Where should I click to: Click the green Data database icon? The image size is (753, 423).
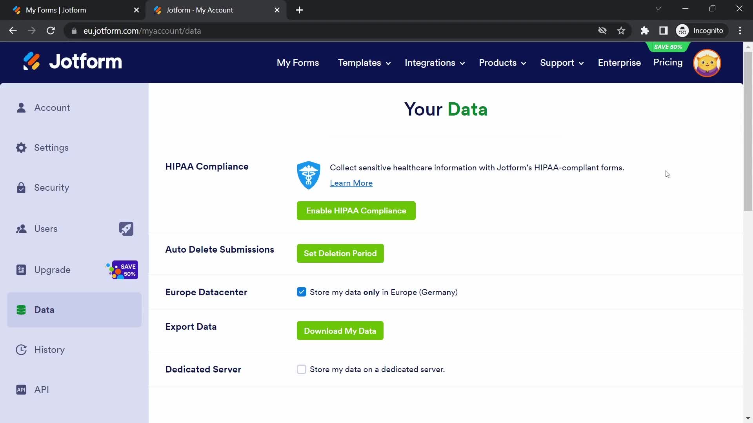tap(21, 310)
